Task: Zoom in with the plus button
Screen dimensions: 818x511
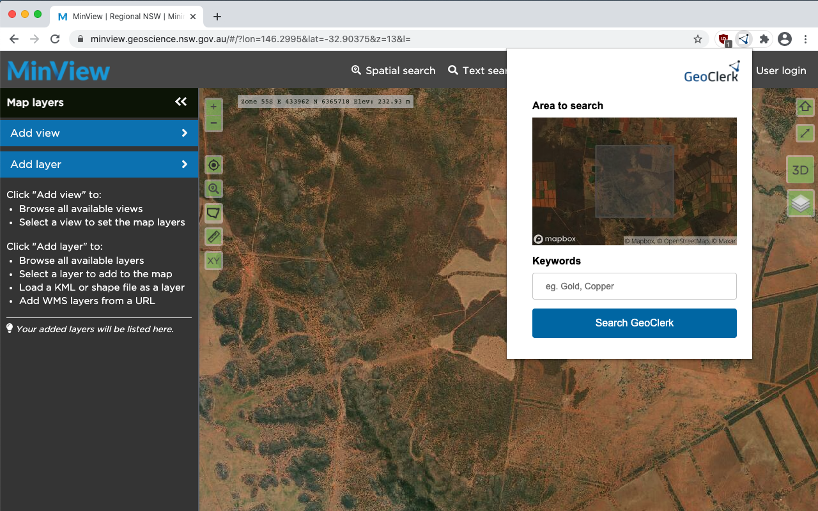Action: click(213, 106)
